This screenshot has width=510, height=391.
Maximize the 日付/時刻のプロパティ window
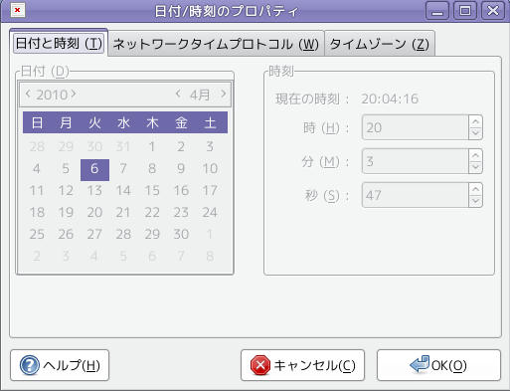coord(465,11)
